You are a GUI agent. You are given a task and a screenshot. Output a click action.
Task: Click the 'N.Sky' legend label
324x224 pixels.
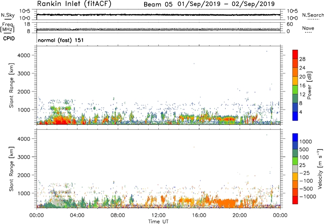point(8,15)
